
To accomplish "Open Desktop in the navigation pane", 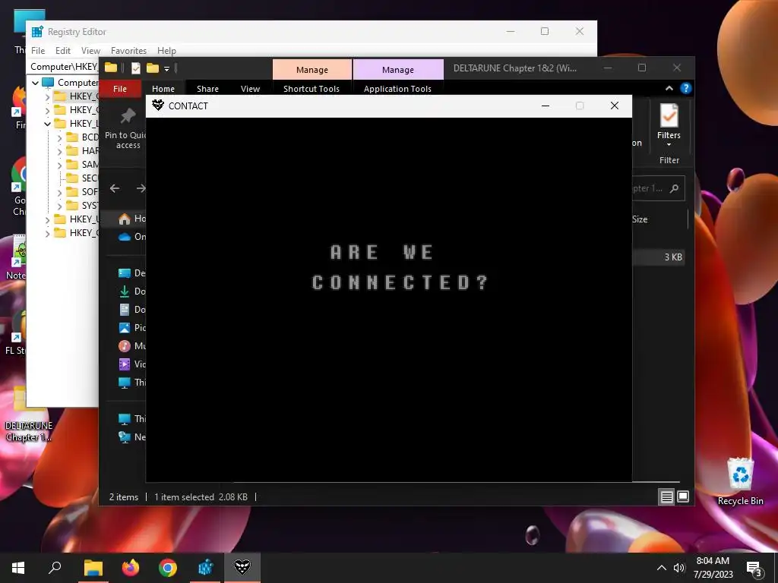I will tap(132, 273).
